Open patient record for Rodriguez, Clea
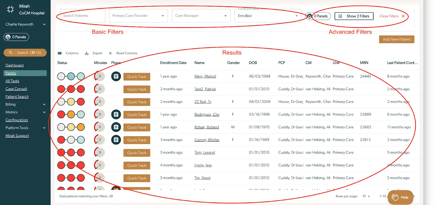 click(x=207, y=114)
